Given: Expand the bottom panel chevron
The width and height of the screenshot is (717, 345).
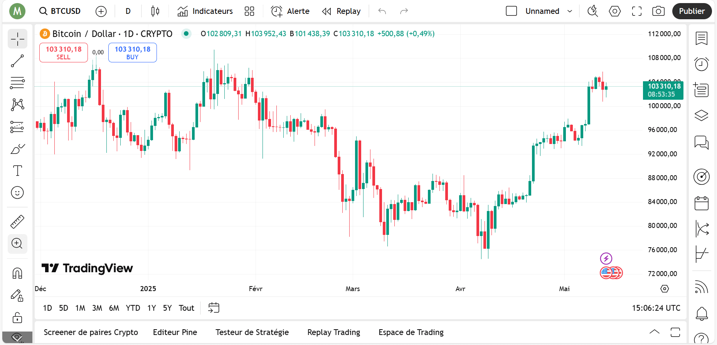Looking at the screenshot, I should point(654,332).
